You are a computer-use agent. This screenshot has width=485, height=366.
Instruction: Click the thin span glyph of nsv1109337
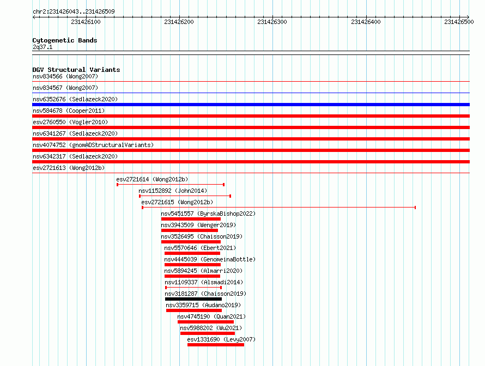[x=193, y=288]
